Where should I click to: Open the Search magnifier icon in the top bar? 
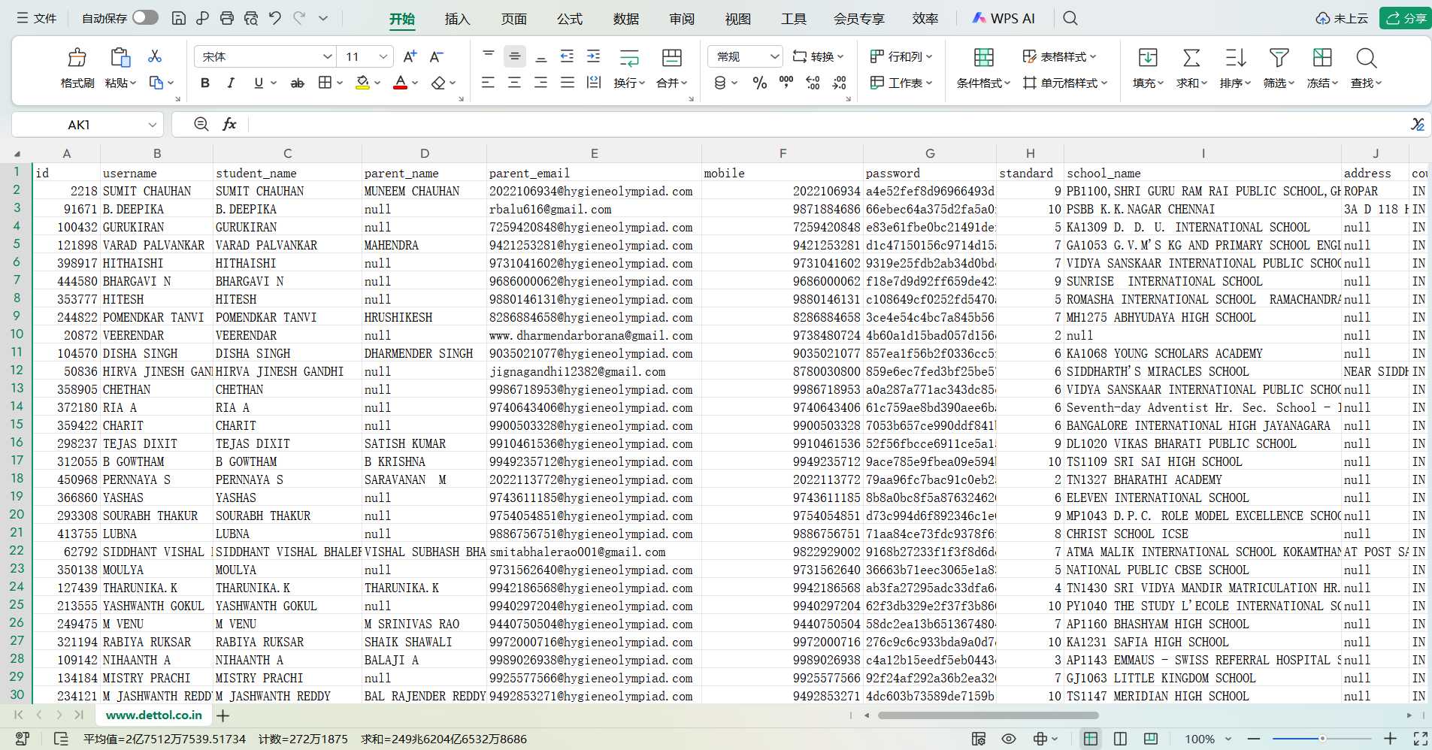tap(1070, 18)
